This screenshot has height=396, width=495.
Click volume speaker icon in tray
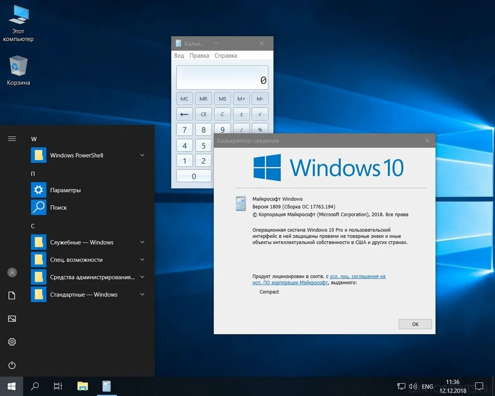(x=412, y=387)
